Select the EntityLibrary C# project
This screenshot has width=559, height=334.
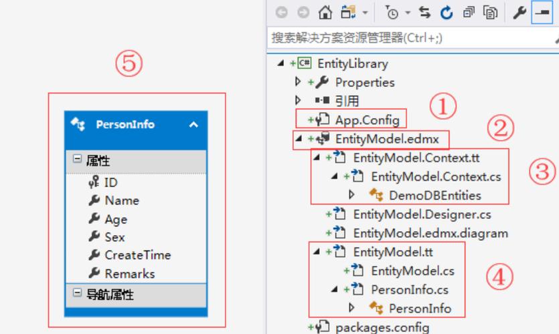point(353,63)
